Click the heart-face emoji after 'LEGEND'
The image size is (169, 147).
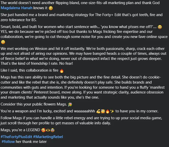[x=43, y=130]
